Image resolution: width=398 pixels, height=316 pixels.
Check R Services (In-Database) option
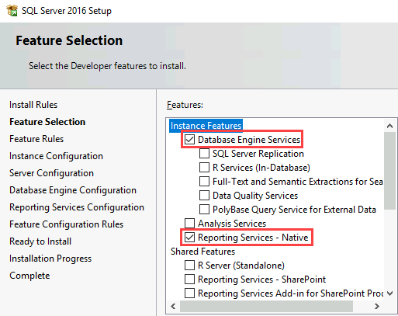[x=204, y=168]
